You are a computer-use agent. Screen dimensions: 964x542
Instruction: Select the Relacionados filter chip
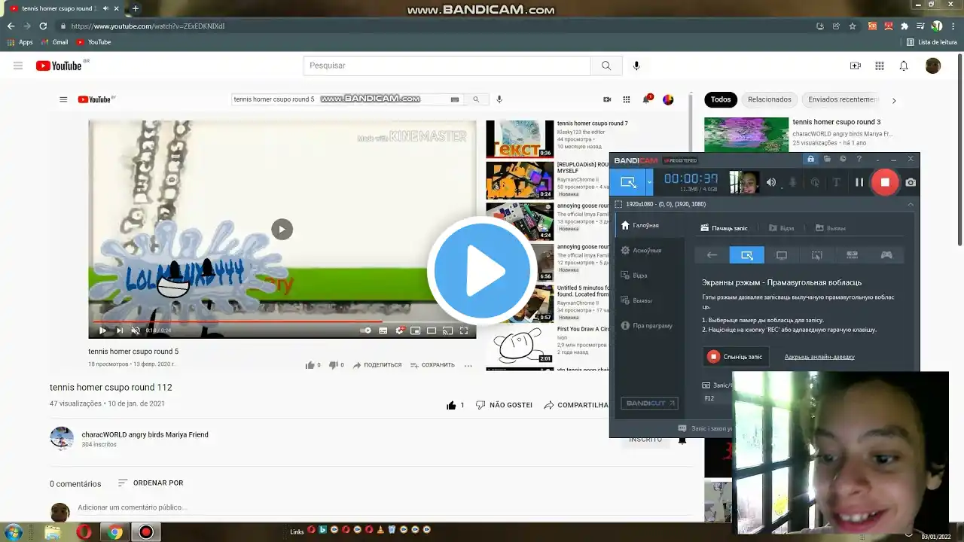pos(770,99)
